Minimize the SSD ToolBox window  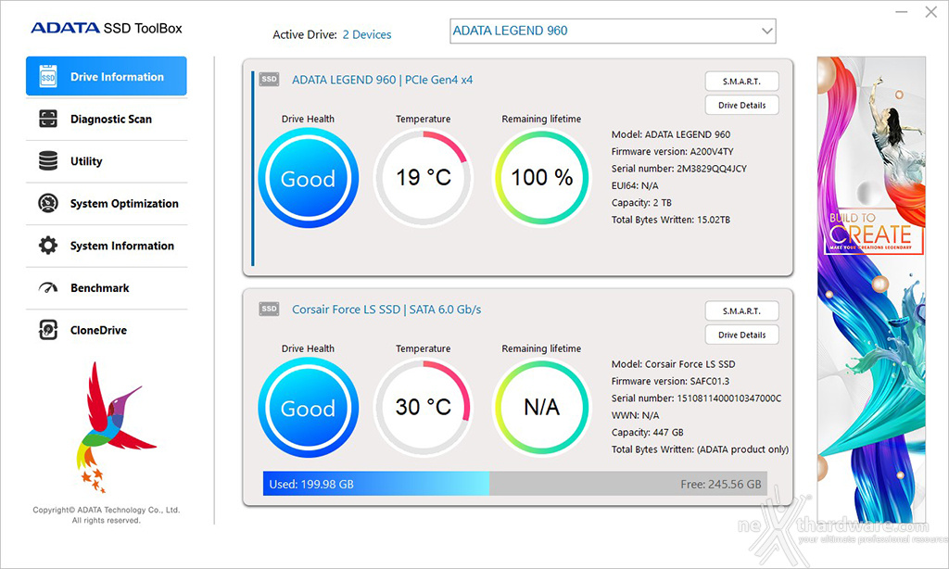[x=901, y=12]
